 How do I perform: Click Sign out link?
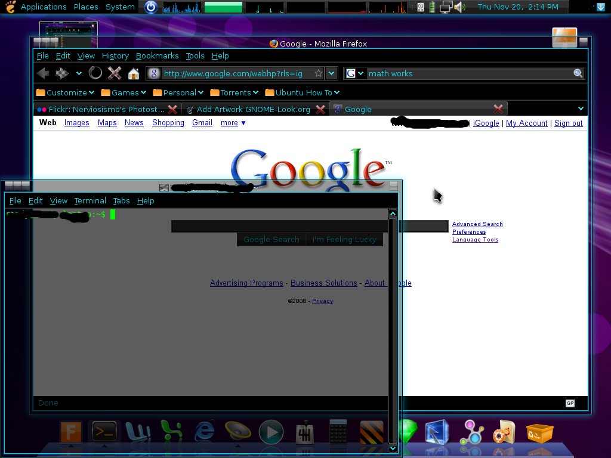click(x=568, y=123)
